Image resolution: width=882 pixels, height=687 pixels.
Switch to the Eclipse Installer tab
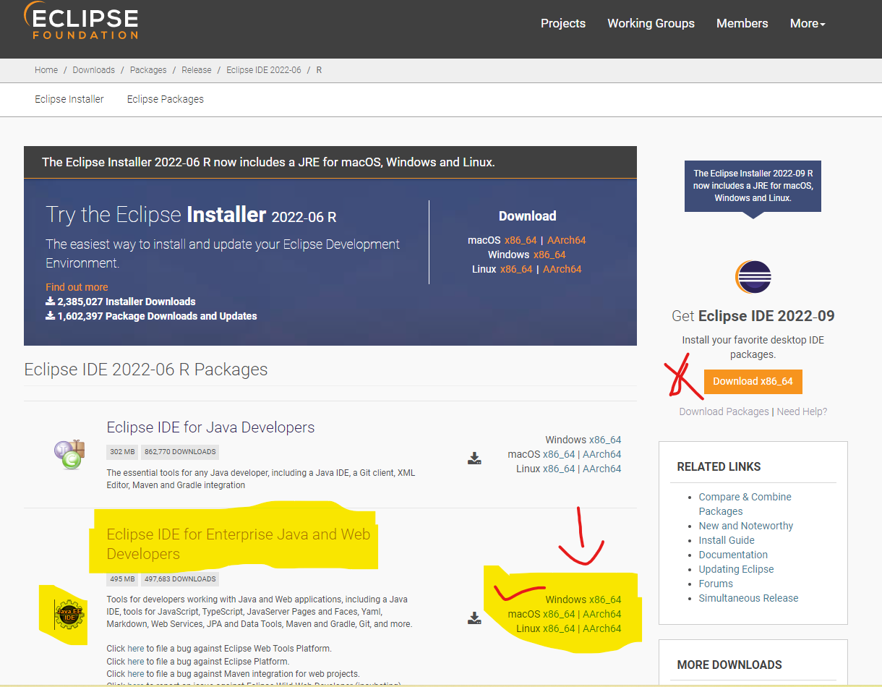click(69, 99)
